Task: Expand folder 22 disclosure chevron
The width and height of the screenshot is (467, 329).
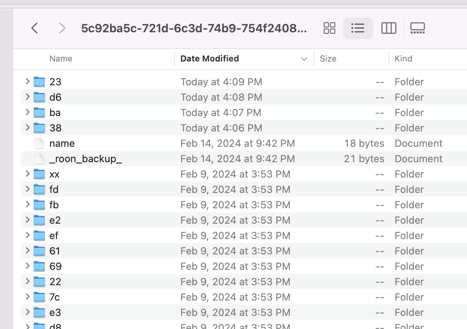Action: coord(27,281)
